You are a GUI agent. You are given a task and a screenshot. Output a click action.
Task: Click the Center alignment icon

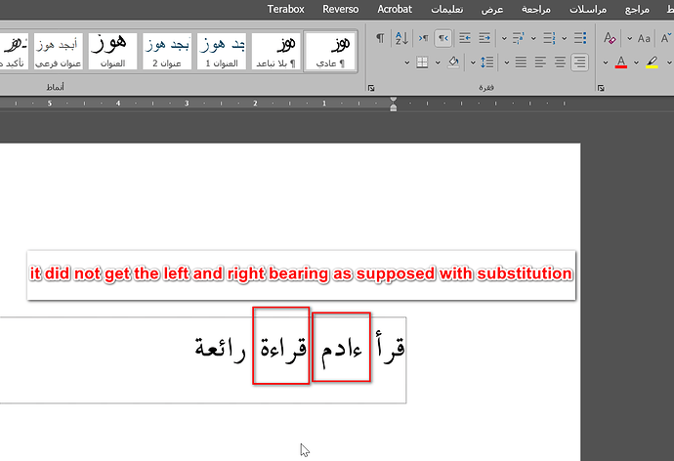[x=560, y=63]
